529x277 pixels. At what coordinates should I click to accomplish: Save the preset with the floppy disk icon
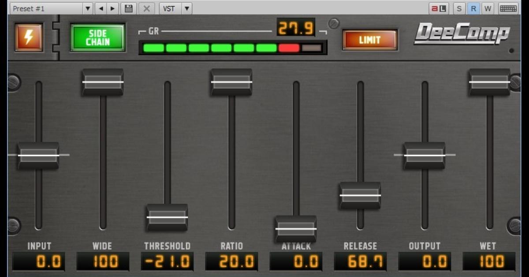point(128,8)
